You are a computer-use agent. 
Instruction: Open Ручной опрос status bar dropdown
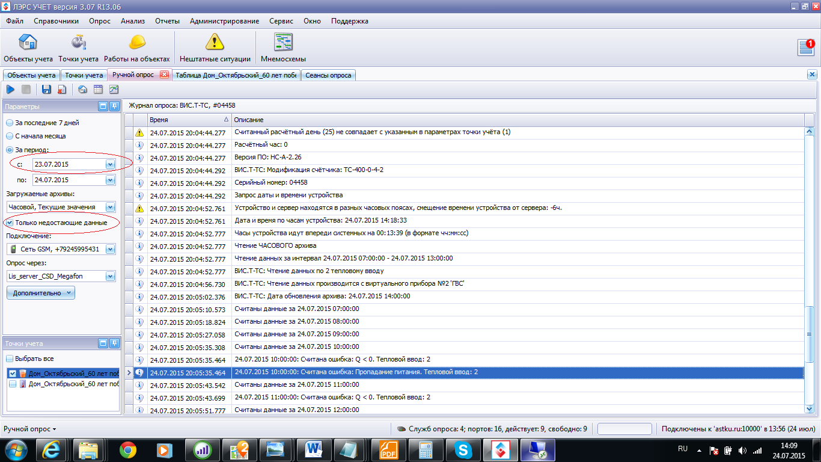pos(30,429)
